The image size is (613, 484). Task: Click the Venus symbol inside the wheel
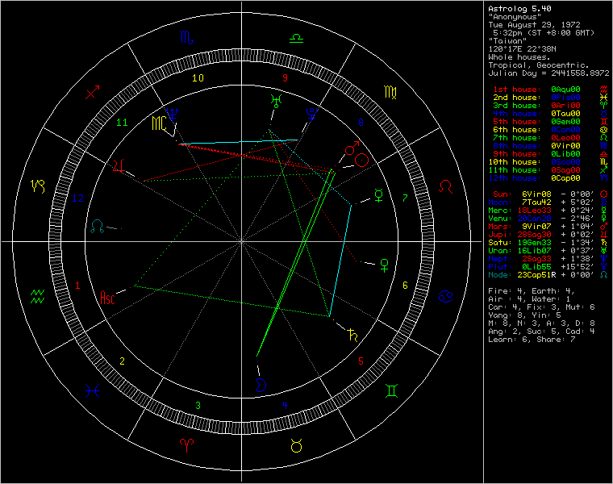pos(387,263)
